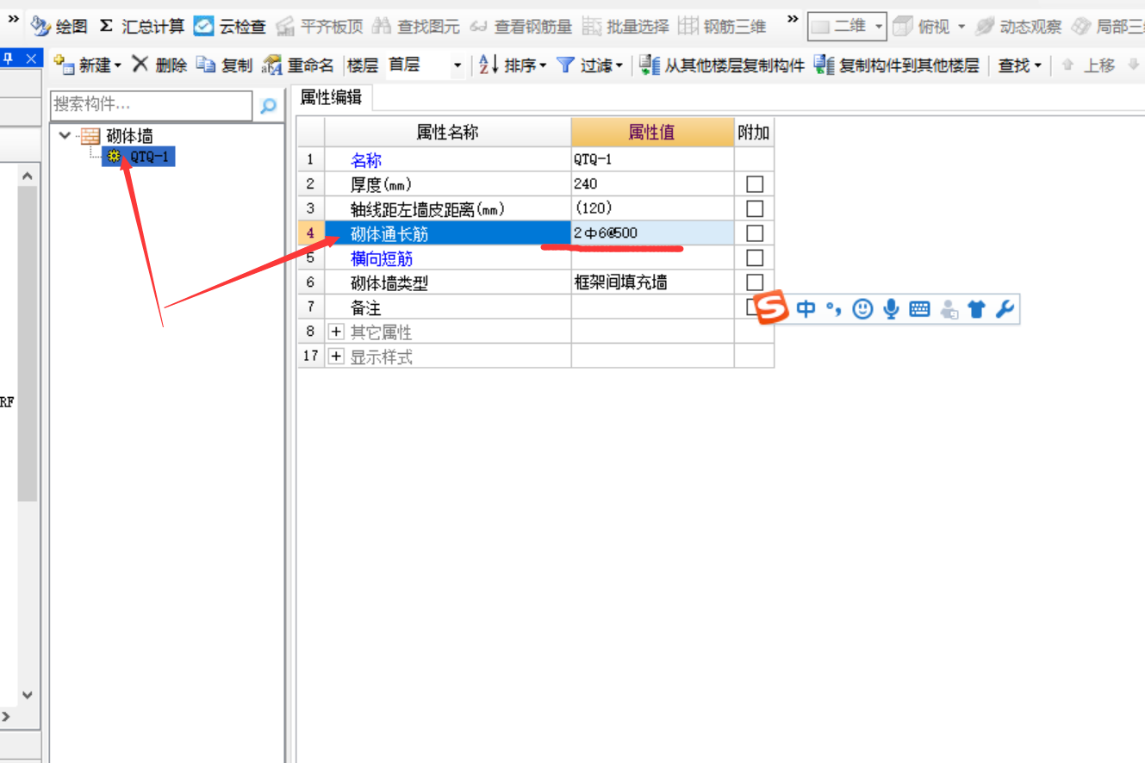Screen dimensions: 1145x763
Task: Click the 平齐板顶 tool
Action: pos(320,27)
